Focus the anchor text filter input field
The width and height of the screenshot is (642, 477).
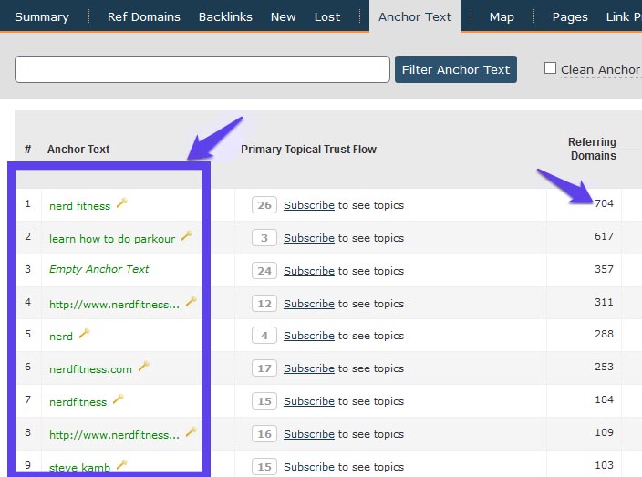[x=202, y=69]
